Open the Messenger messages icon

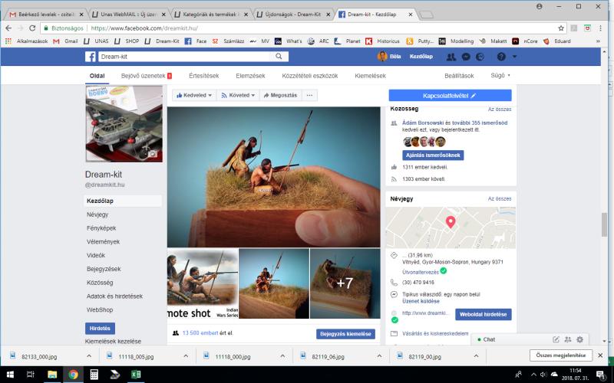point(465,57)
